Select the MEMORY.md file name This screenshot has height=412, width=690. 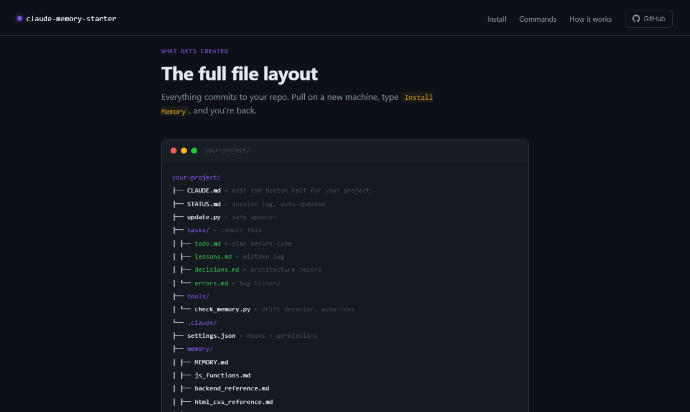(x=211, y=362)
